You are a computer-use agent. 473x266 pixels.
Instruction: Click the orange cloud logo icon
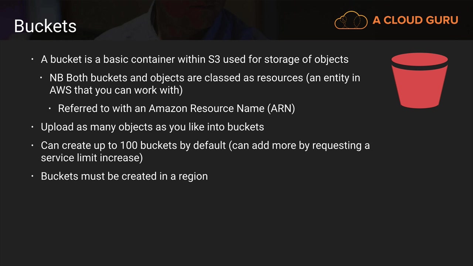click(351, 20)
